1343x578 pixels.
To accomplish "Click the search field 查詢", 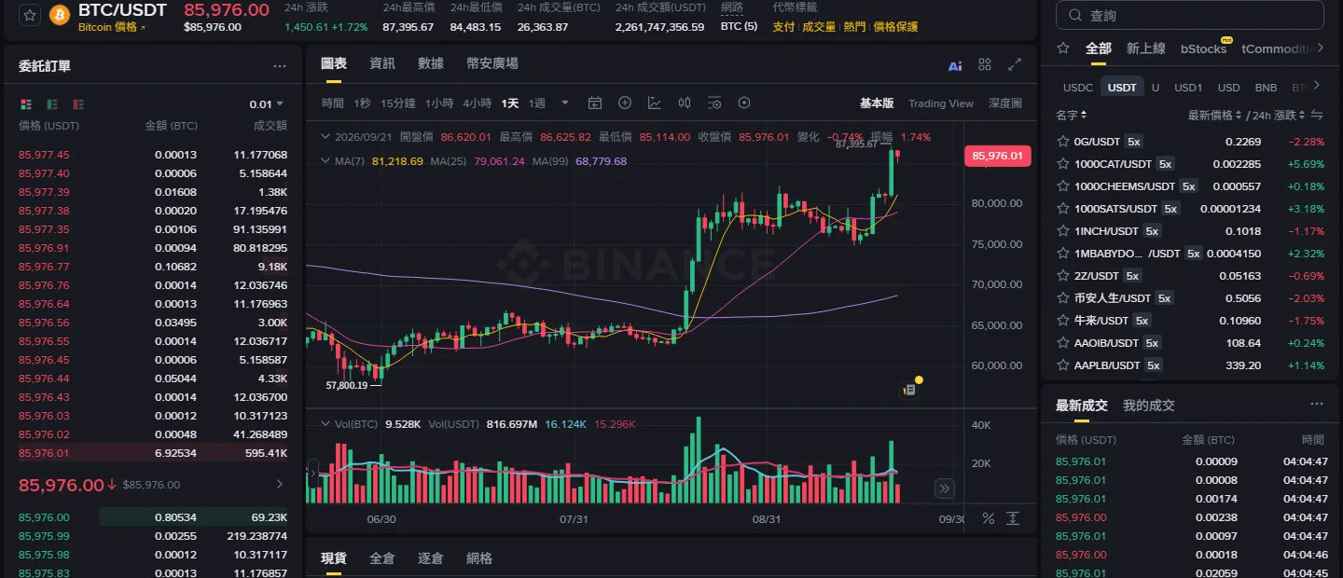I will [1189, 16].
